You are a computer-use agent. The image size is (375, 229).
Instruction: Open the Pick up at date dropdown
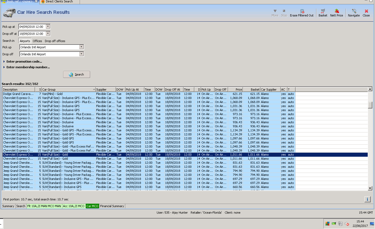(x=48, y=26)
